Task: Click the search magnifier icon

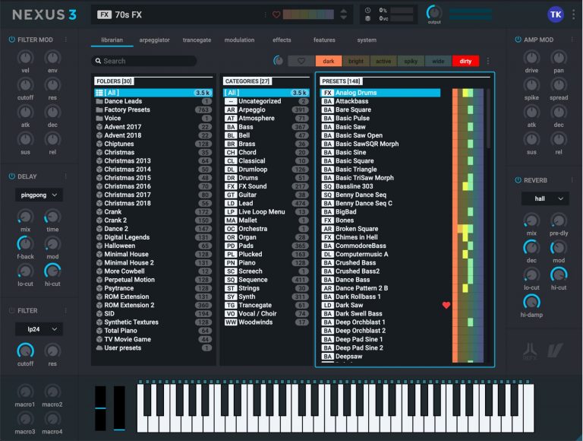Action: [98, 61]
